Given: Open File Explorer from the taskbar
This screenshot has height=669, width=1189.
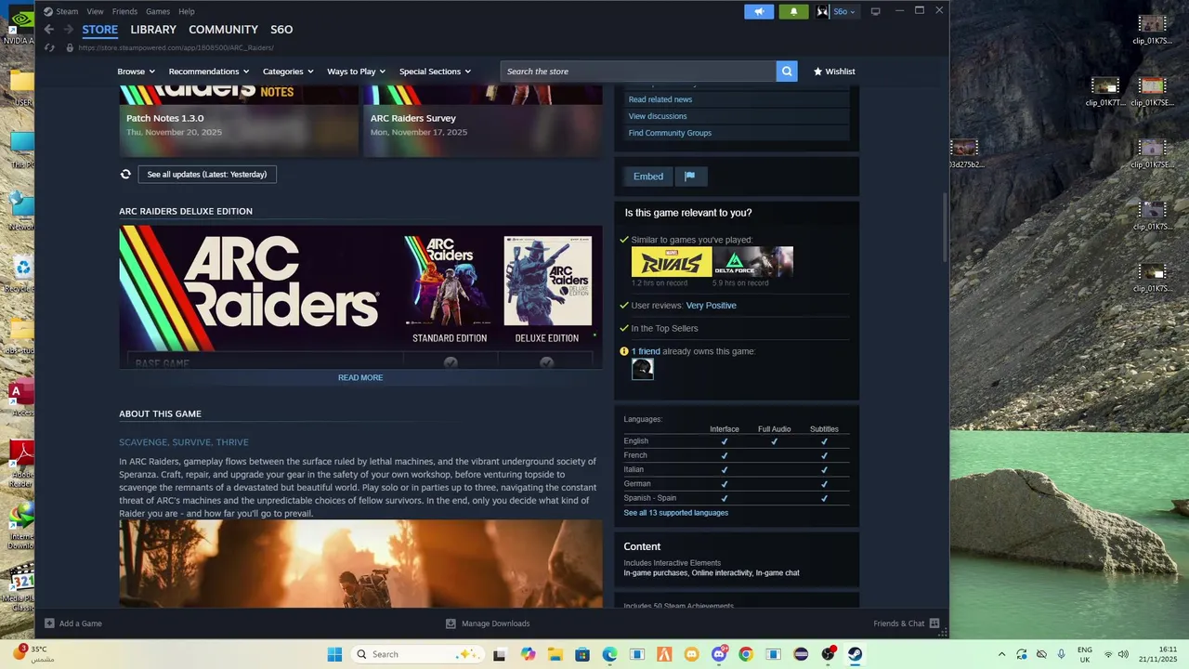Looking at the screenshot, I should coord(555,654).
